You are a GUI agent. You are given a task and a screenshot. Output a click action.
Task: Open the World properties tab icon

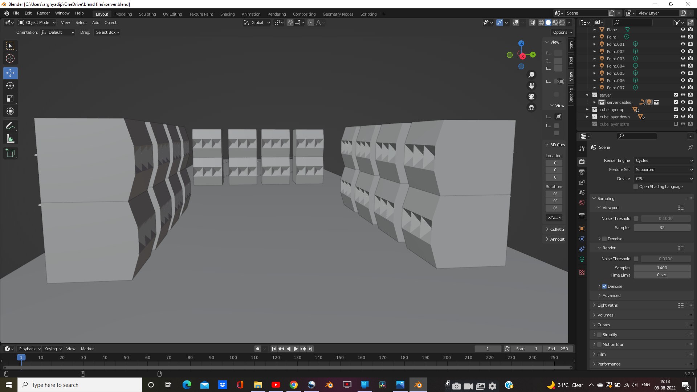[582, 203]
